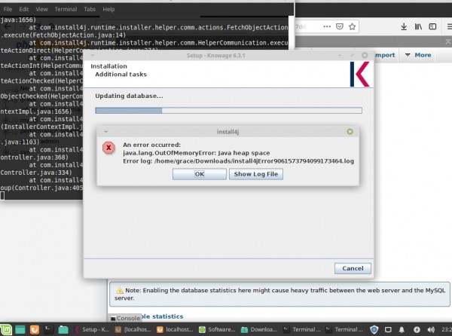
Task: Expand the More dropdown in phpMyAdmin
Action: point(418,55)
